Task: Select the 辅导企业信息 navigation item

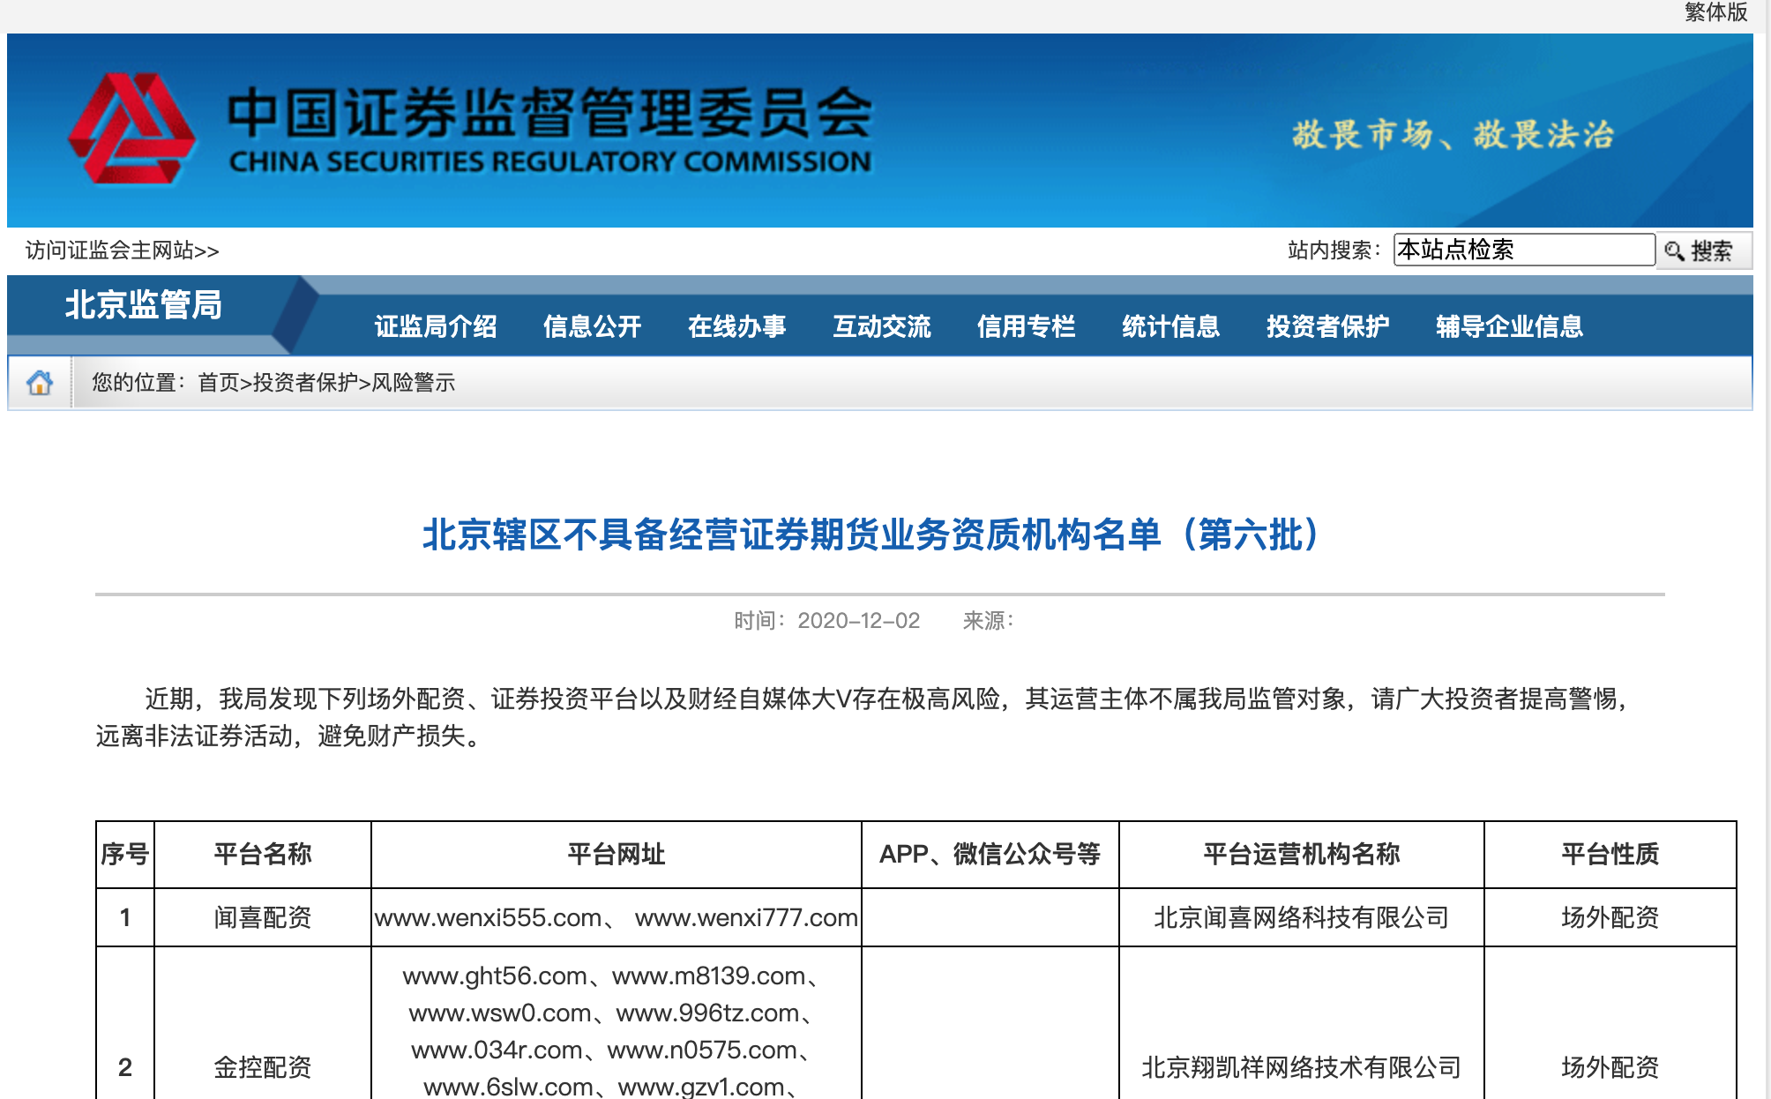Action: (x=1508, y=326)
